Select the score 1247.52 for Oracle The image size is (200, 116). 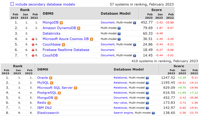pos(168,78)
